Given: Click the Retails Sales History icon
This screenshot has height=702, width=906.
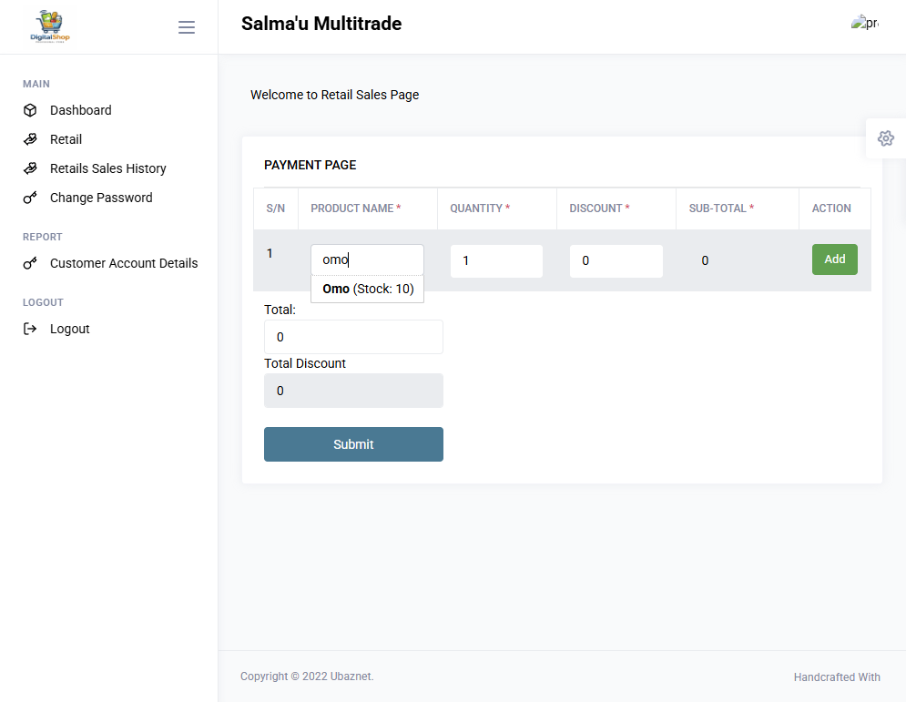Looking at the screenshot, I should [30, 168].
